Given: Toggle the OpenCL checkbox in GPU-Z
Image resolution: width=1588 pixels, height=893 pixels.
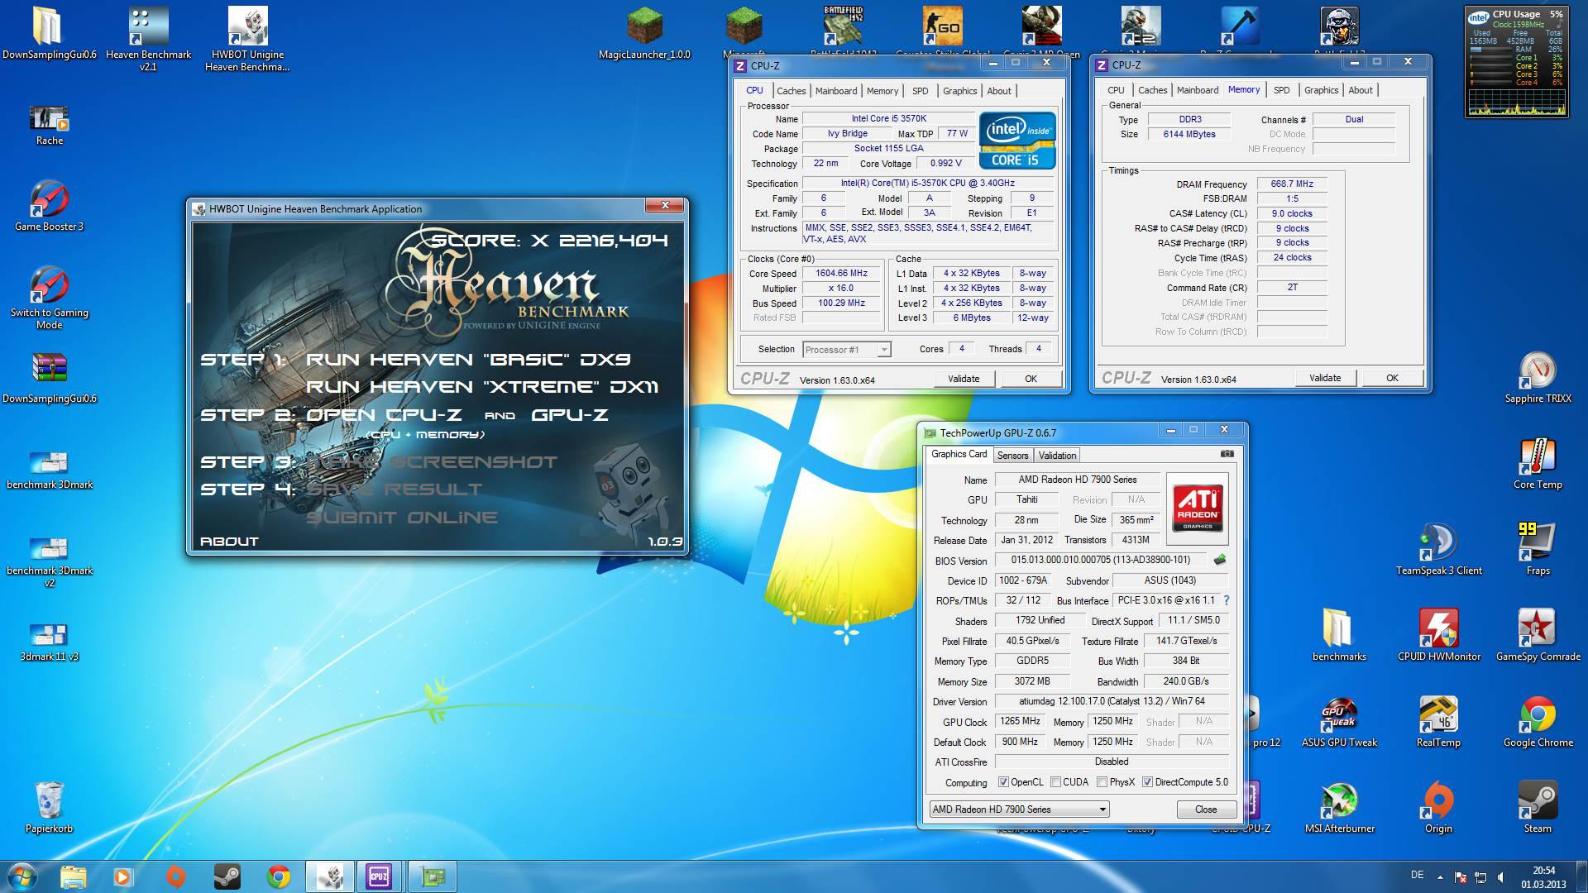Looking at the screenshot, I should coord(1003,782).
